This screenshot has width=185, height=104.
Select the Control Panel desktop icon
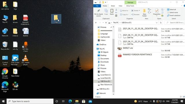click(5, 60)
